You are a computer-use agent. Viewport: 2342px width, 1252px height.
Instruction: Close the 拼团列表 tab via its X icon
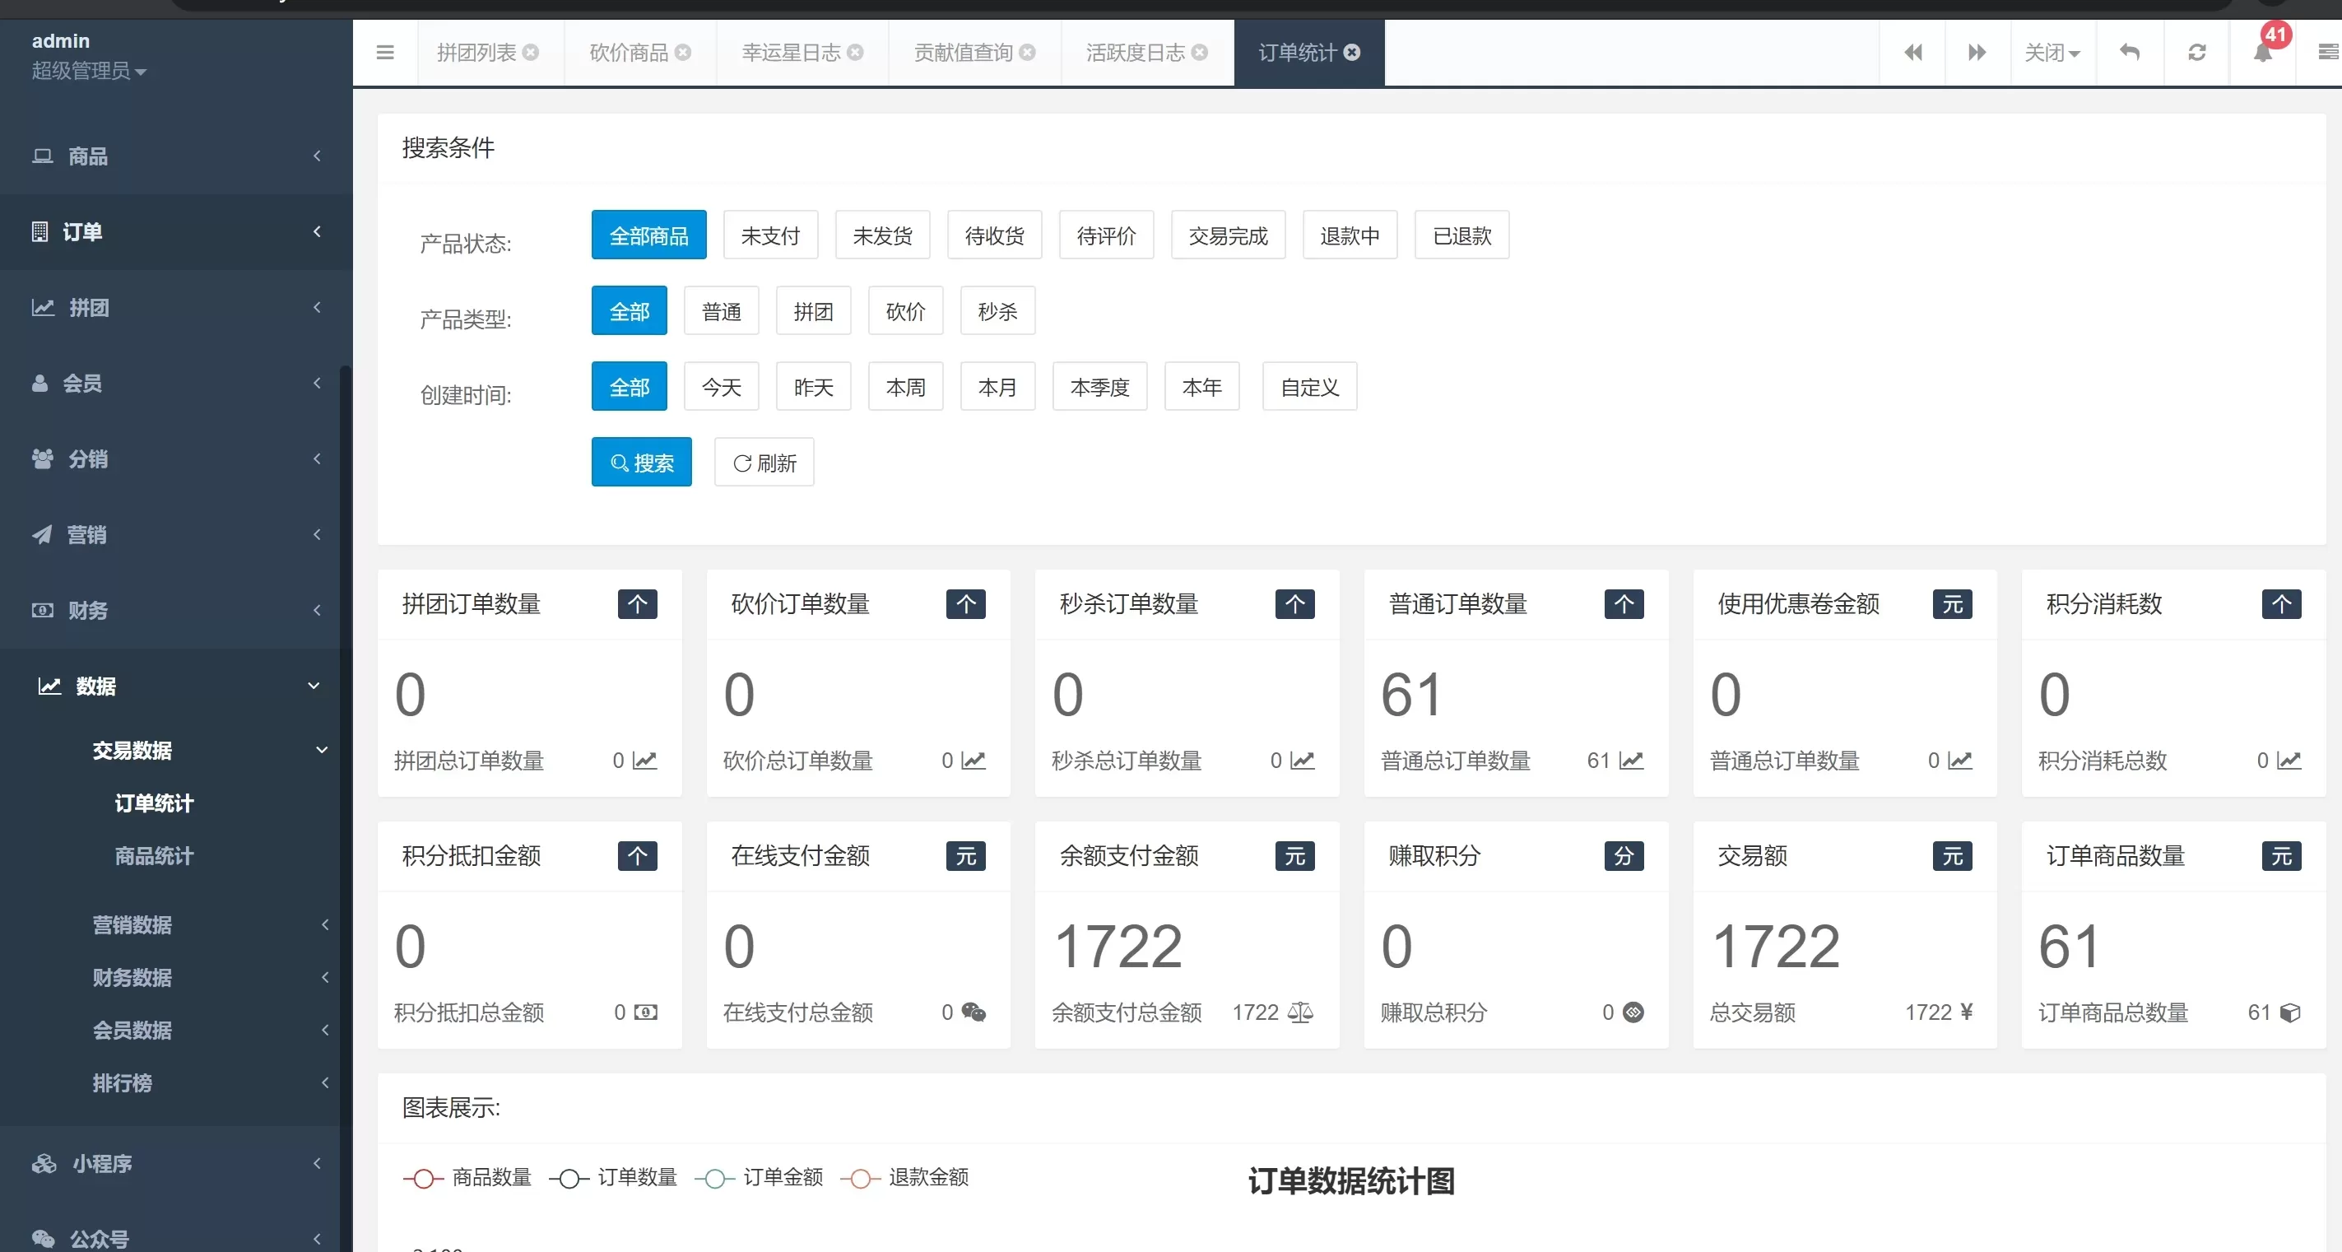click(x=531, y=53)
